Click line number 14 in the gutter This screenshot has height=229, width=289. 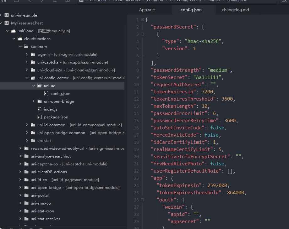pos(136,113)
